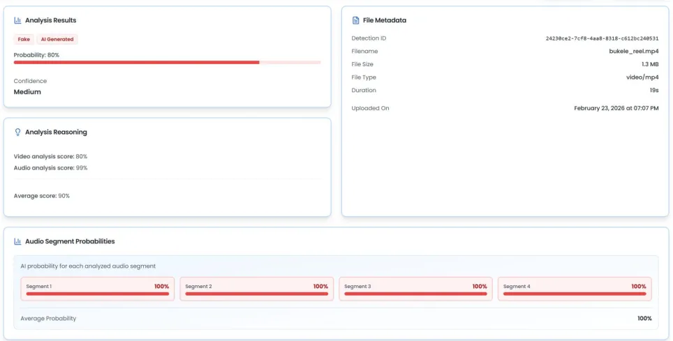Click the Analysis Reasoning lightbulb icon

point(17,132)
